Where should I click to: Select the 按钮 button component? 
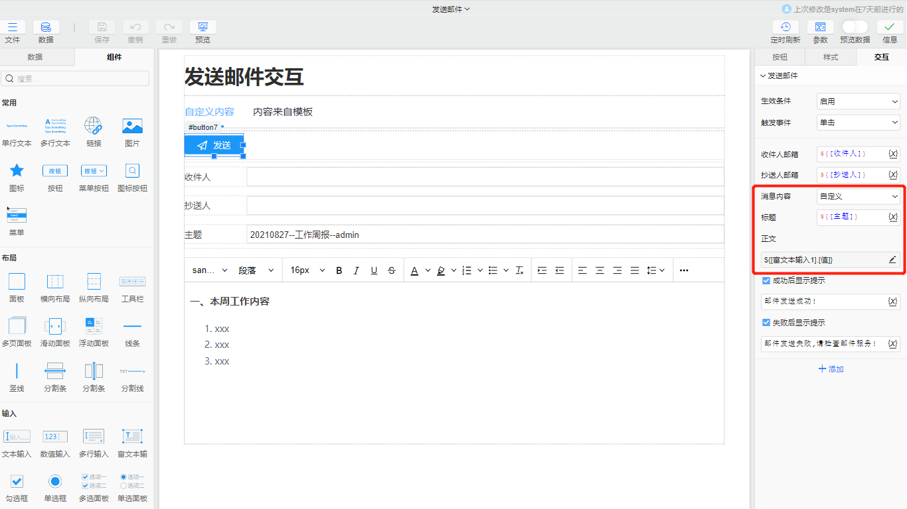tap(54, 171)
